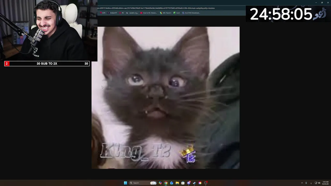Open Steam from the taskbar

click(194, 183)
